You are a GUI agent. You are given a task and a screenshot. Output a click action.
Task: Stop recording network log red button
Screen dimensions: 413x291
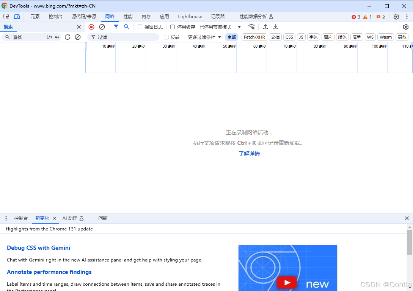click(x=91, y=27)
